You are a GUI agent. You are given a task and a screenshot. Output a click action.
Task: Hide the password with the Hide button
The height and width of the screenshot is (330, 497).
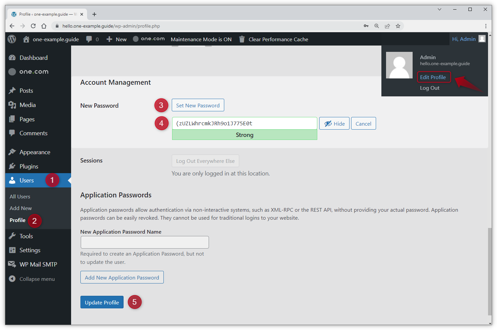tap(334, 124)
